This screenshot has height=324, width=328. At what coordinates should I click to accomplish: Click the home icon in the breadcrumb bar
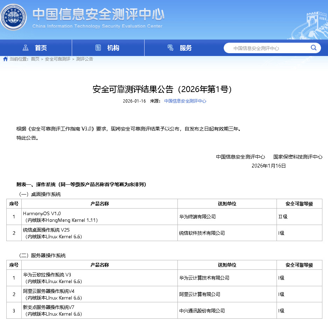(5, 59)
